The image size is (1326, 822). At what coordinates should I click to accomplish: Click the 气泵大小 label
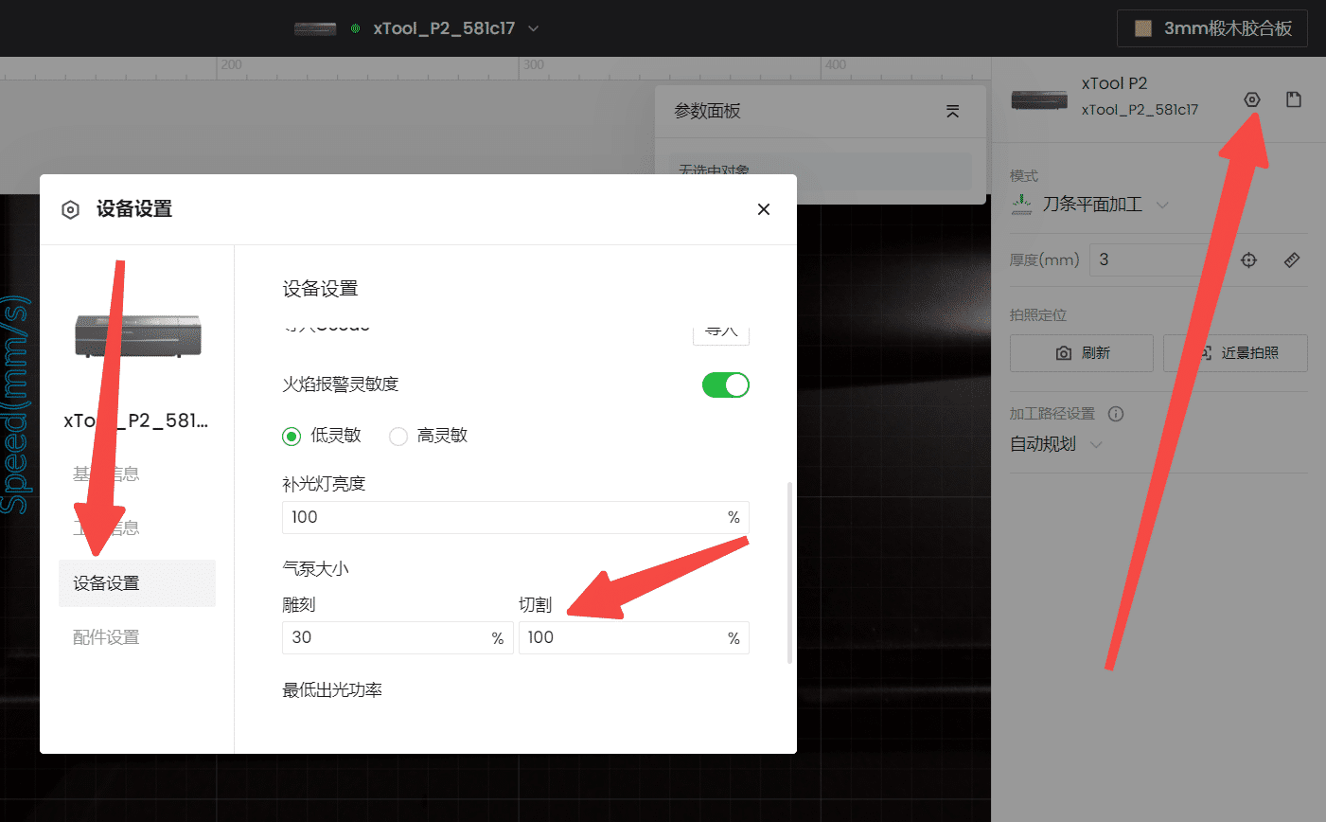tap(315, 568)
